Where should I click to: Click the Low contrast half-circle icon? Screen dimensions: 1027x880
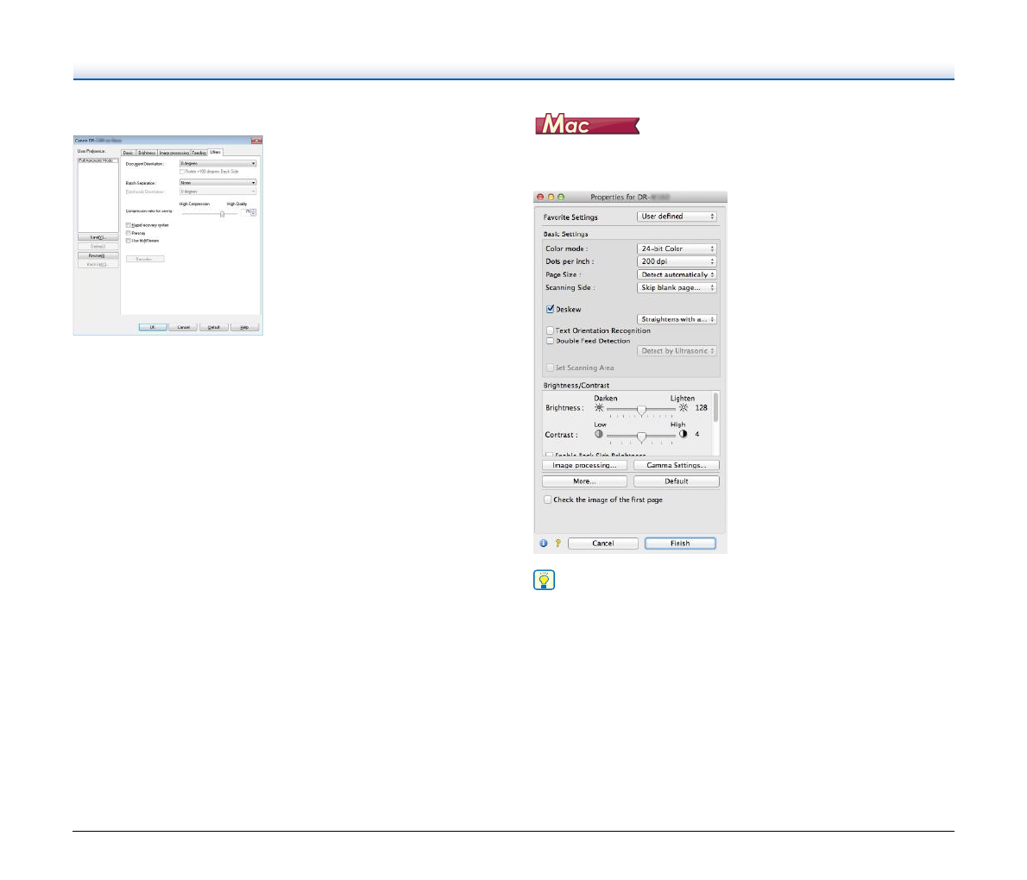(599, 435)
